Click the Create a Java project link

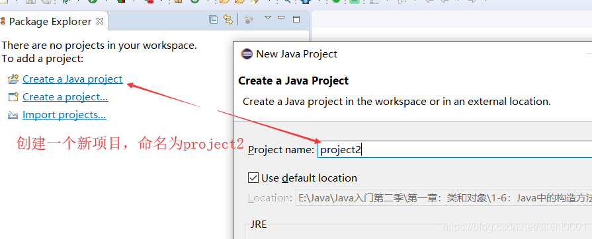(73, 79)
